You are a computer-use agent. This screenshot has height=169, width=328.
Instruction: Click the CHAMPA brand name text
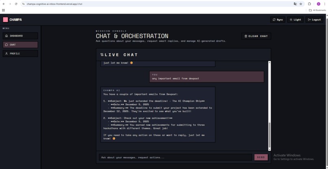tap(16, 19)
